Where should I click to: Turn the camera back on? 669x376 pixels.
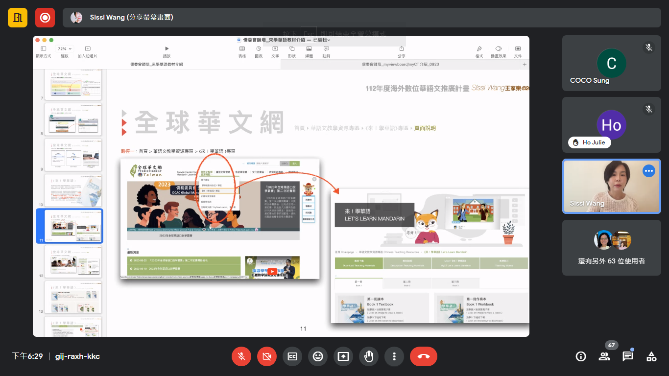(267, 356)
